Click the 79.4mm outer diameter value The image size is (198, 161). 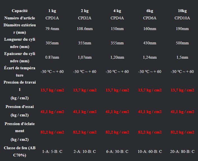coord(52,29)
